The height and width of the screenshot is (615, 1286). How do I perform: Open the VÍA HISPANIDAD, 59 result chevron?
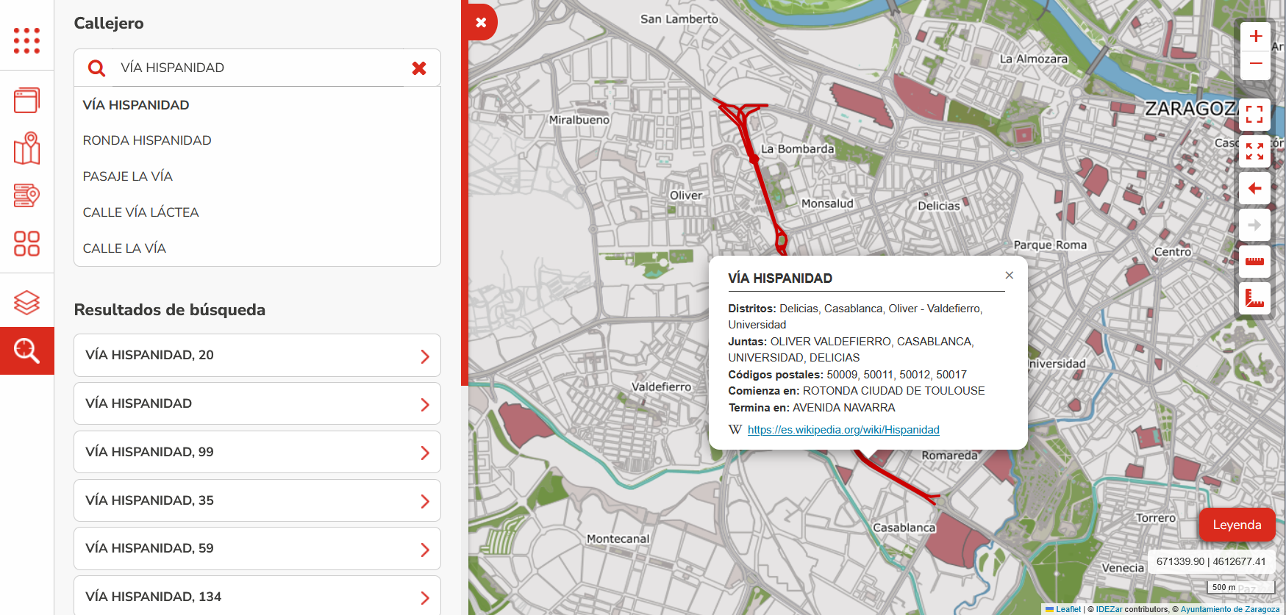tap(424, 550)
